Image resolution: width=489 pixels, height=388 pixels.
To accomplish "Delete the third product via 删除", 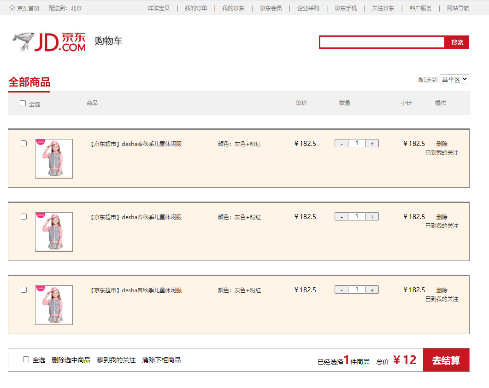I will click(x=442, y=290).
